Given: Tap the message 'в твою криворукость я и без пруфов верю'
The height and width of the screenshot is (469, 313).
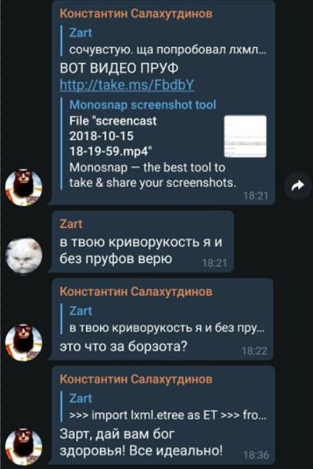Looking at the screenshot, I should pos(140,250).
